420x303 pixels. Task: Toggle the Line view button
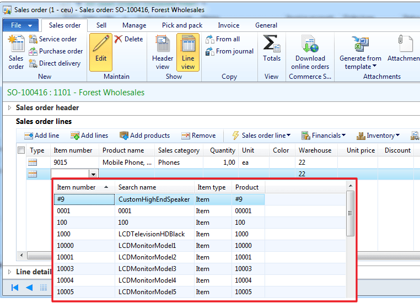point(188,52)
